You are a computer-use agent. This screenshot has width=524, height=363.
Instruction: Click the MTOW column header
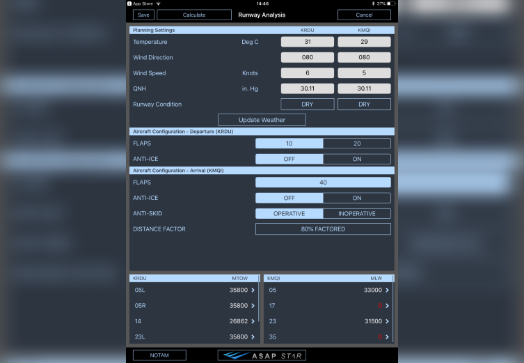point(239,279)
